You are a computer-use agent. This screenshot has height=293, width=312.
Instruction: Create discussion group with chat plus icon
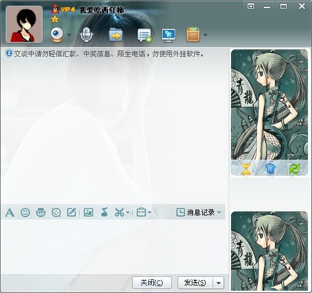coord(145,36)
